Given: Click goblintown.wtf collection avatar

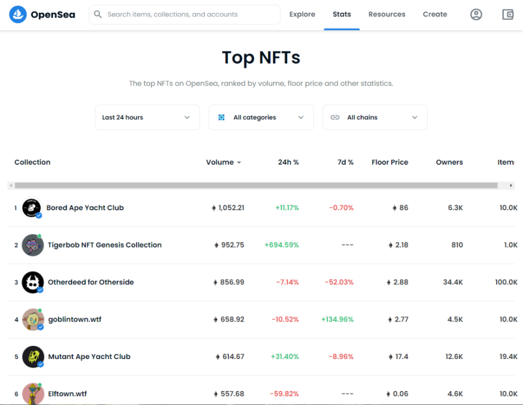Looking at the screenshot, I should pyautogui.click(x=32, y=320).
